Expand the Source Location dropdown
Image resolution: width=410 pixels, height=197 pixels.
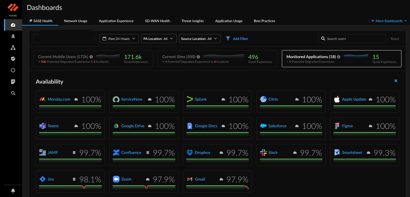coord(199,39)
